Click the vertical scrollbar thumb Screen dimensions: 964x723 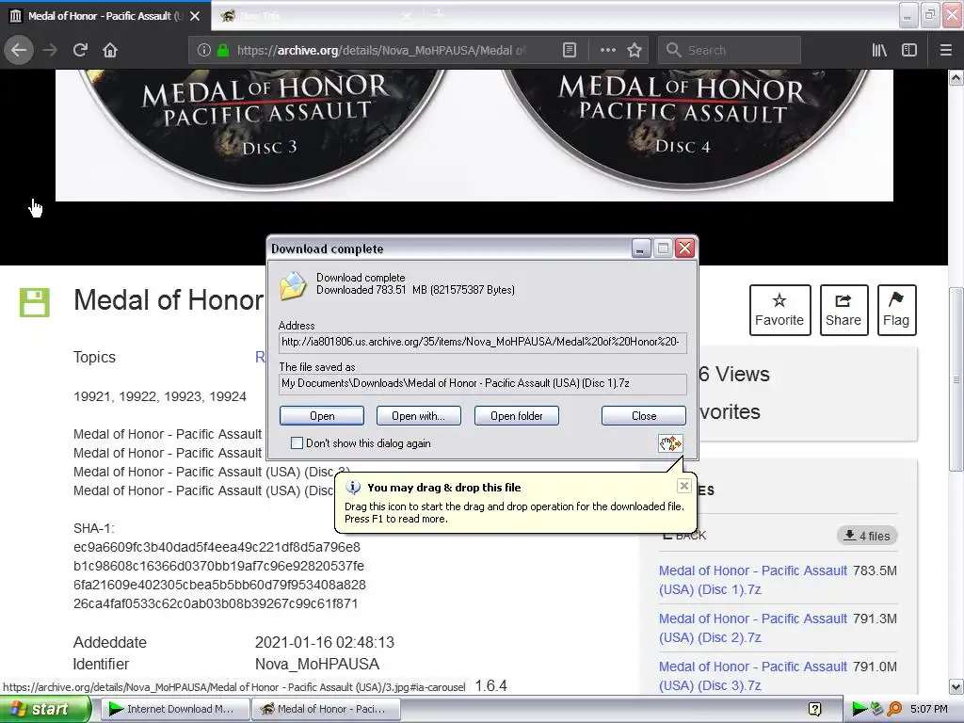pyautogui.click(x=956, y=380)
